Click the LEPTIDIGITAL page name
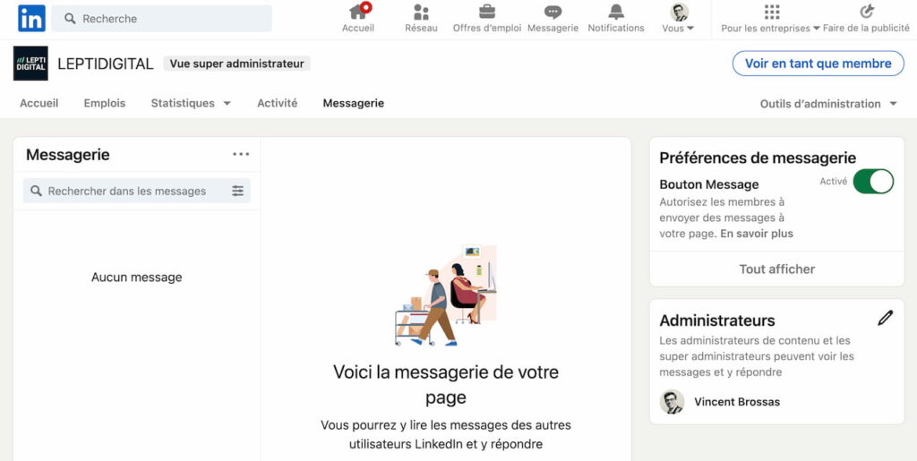The image size is (917, 461). coord(106,64)
